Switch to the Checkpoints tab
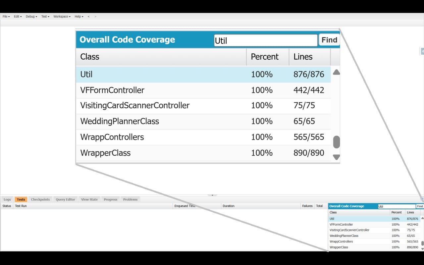The image size is (424, 265). pos(40,199)
